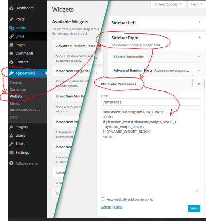The height and width of the screenshot is (221, 206).
Task: Open the Themes submenu item
Action: coord(16,83)
